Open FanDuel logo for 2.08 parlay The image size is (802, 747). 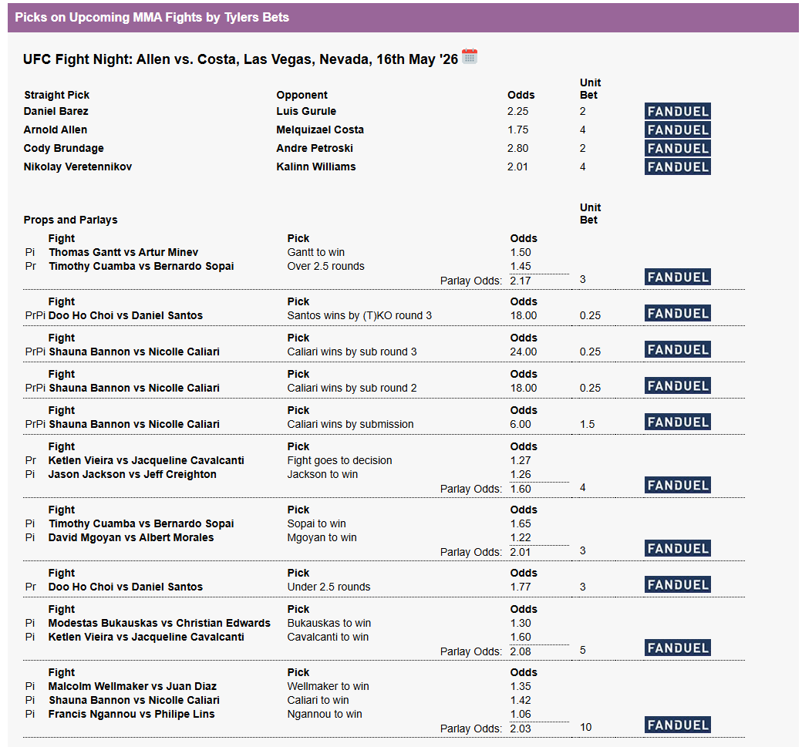tap(677, 648)
